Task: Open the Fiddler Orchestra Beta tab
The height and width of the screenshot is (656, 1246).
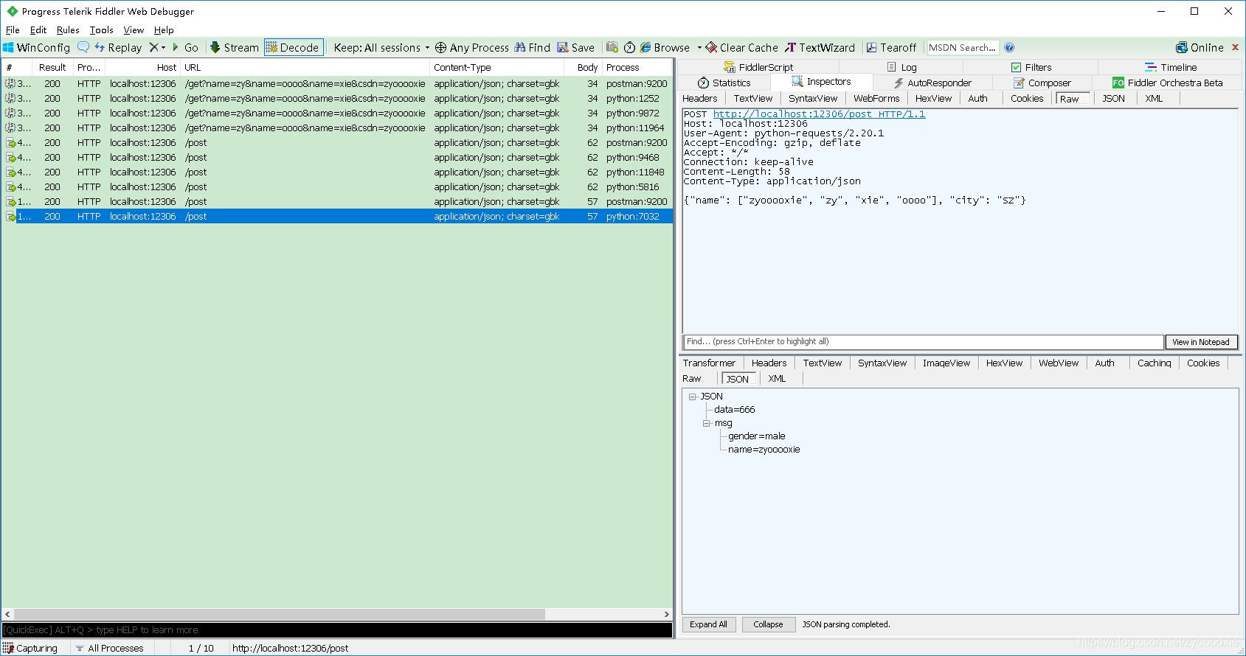Action: pyautogui.click(x=1168, y=83)
